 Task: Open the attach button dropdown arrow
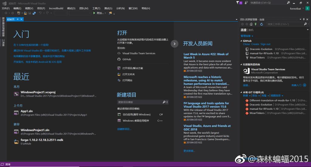click(105, 13)
